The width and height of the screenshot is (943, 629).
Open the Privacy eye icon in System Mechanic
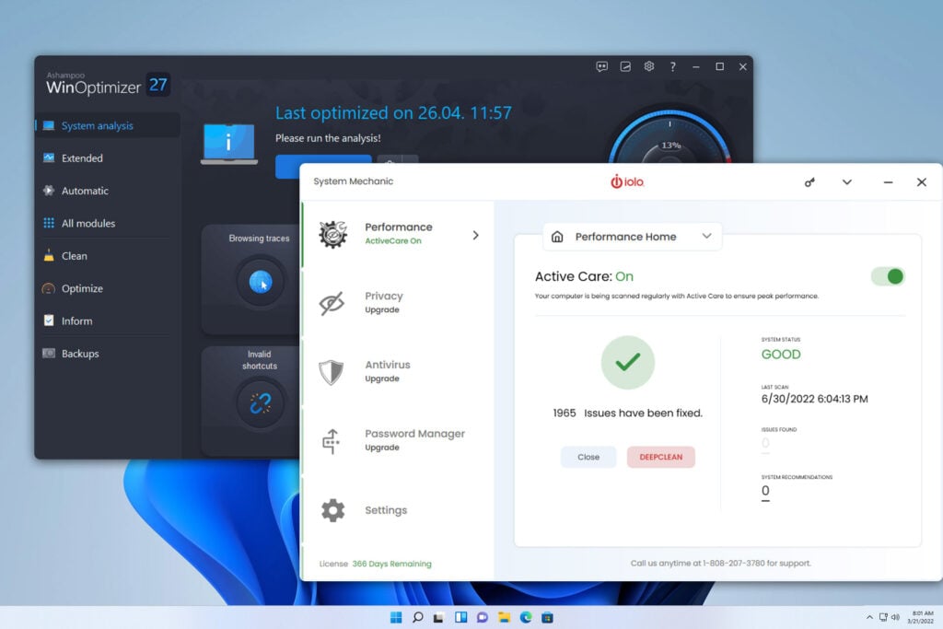(x=332, y=301)
